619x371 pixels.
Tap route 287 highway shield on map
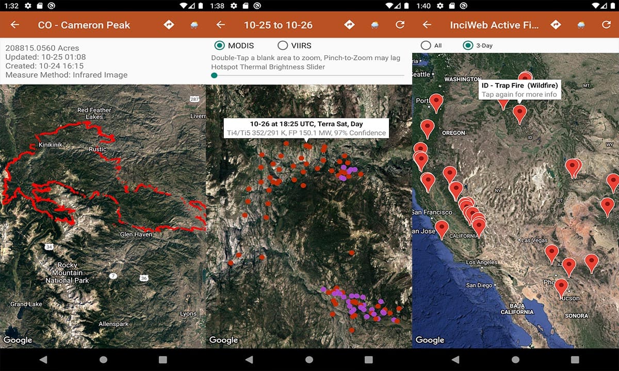[x=194, y=99]
